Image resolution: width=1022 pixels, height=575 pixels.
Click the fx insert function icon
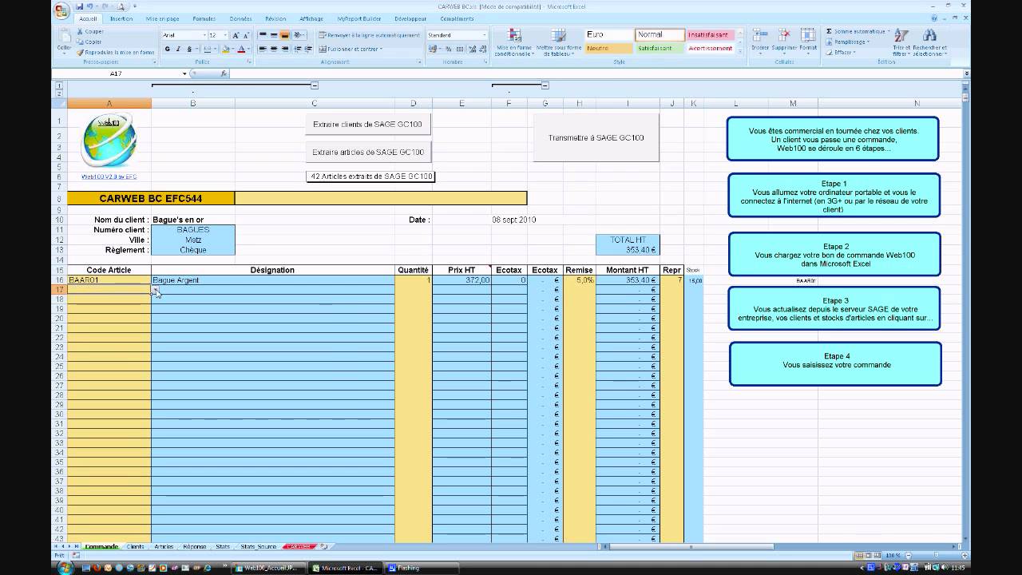pyautogui.click(x=224, y=73)
